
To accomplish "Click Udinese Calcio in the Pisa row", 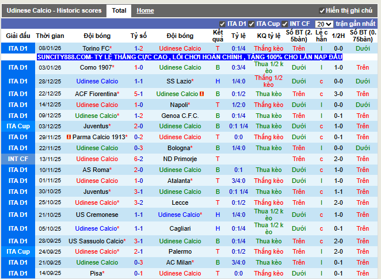I will 180,273.
